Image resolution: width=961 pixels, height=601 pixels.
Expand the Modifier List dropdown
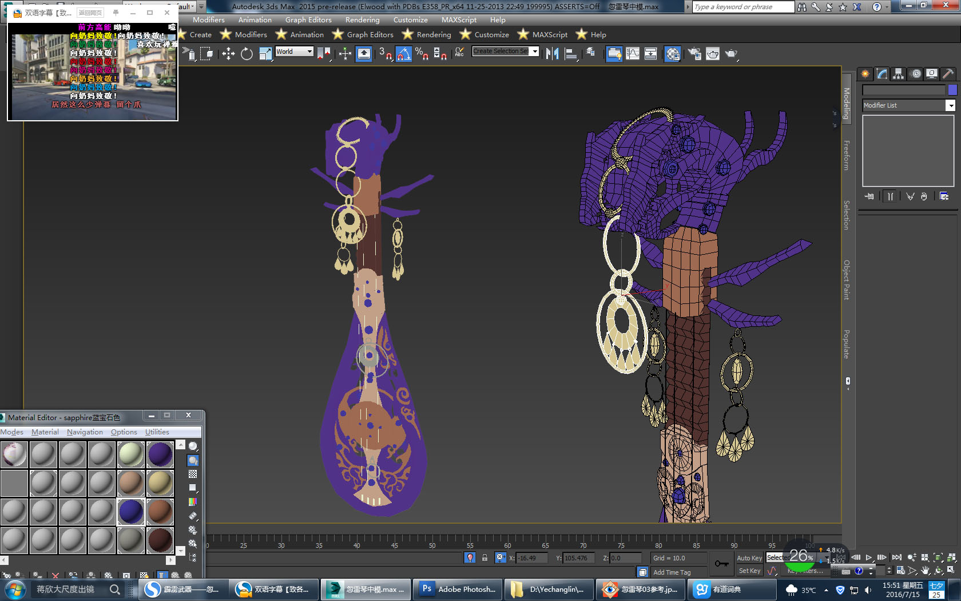tap(950, 105)
